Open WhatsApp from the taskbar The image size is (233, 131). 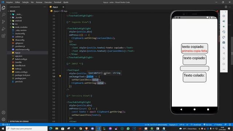coord(128,128)
